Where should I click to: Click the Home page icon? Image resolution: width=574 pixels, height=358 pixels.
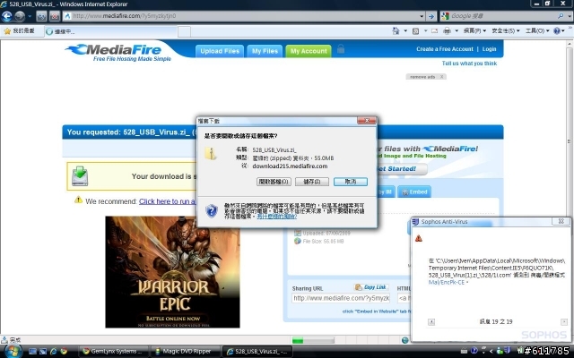point(396,31)
